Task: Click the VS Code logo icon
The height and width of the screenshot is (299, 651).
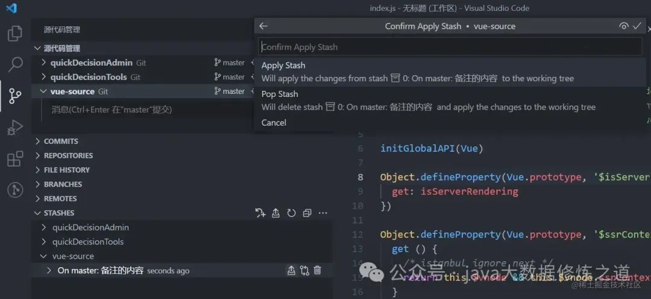Action: tap(11, 8)
